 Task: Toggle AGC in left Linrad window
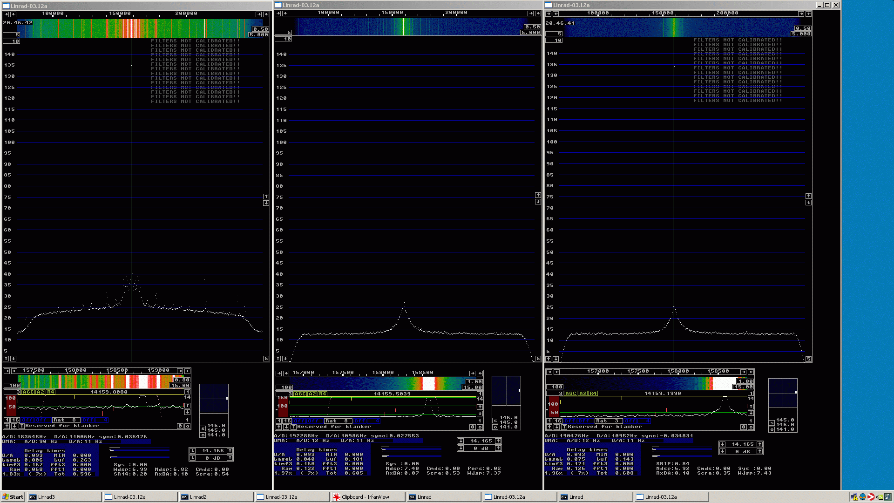[x=28, y=392]
